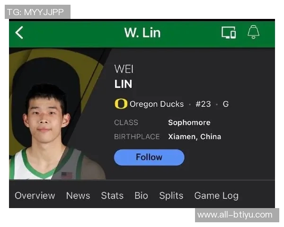Select the Stats tab
284x227 pixels.
click(112, 196)
